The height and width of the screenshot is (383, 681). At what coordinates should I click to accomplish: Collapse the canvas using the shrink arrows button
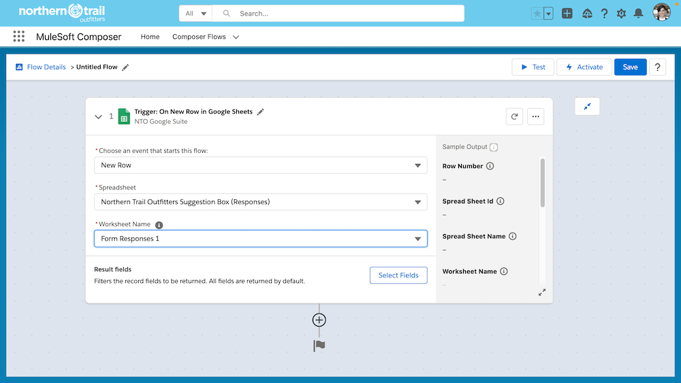click(587, 106)
